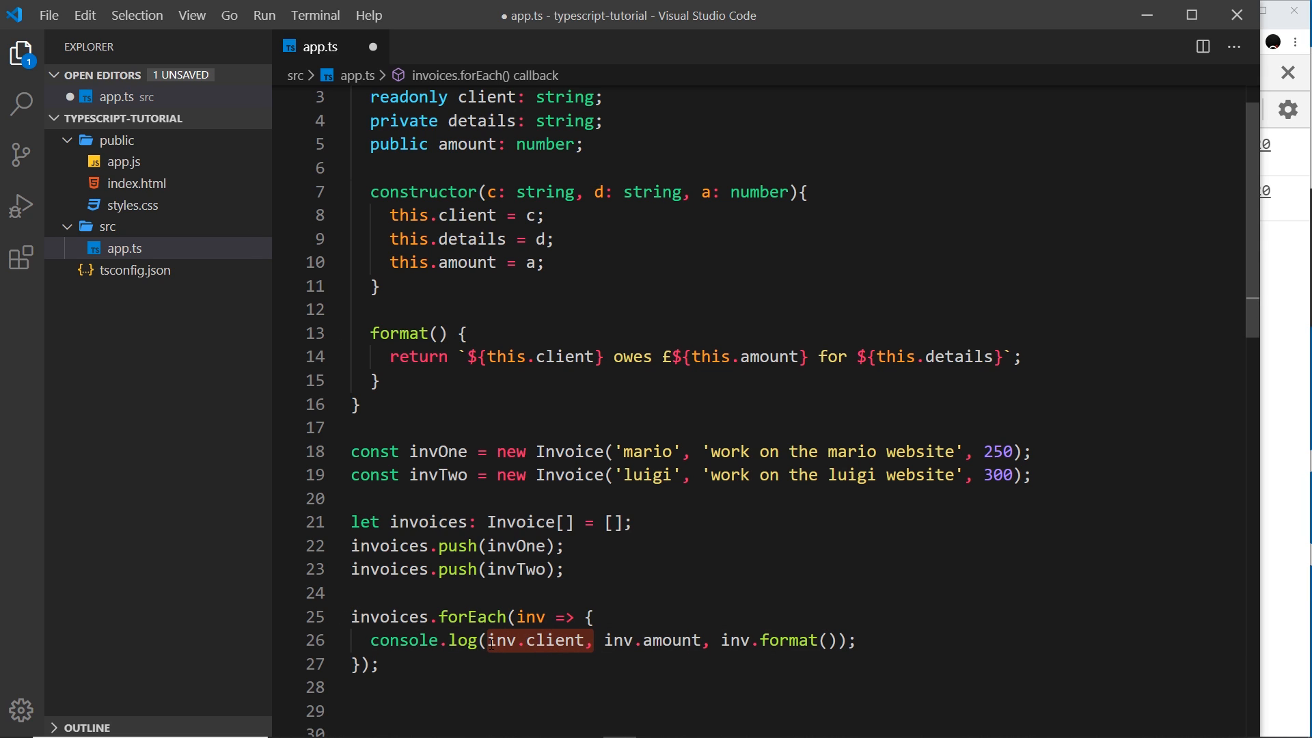Open the browser window's three-dot menu

coord(1296,42)
